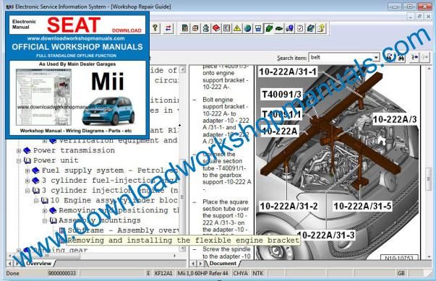Click the yellow help lightbulb toolbar icon
The image size is (436, 281).
click(x=321, y=28)
